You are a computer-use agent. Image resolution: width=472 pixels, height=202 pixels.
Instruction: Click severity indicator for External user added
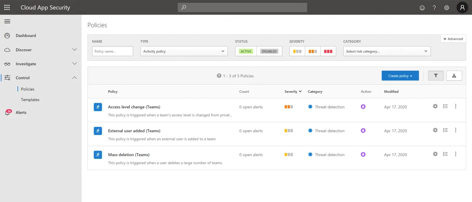(x=289, y=131)
